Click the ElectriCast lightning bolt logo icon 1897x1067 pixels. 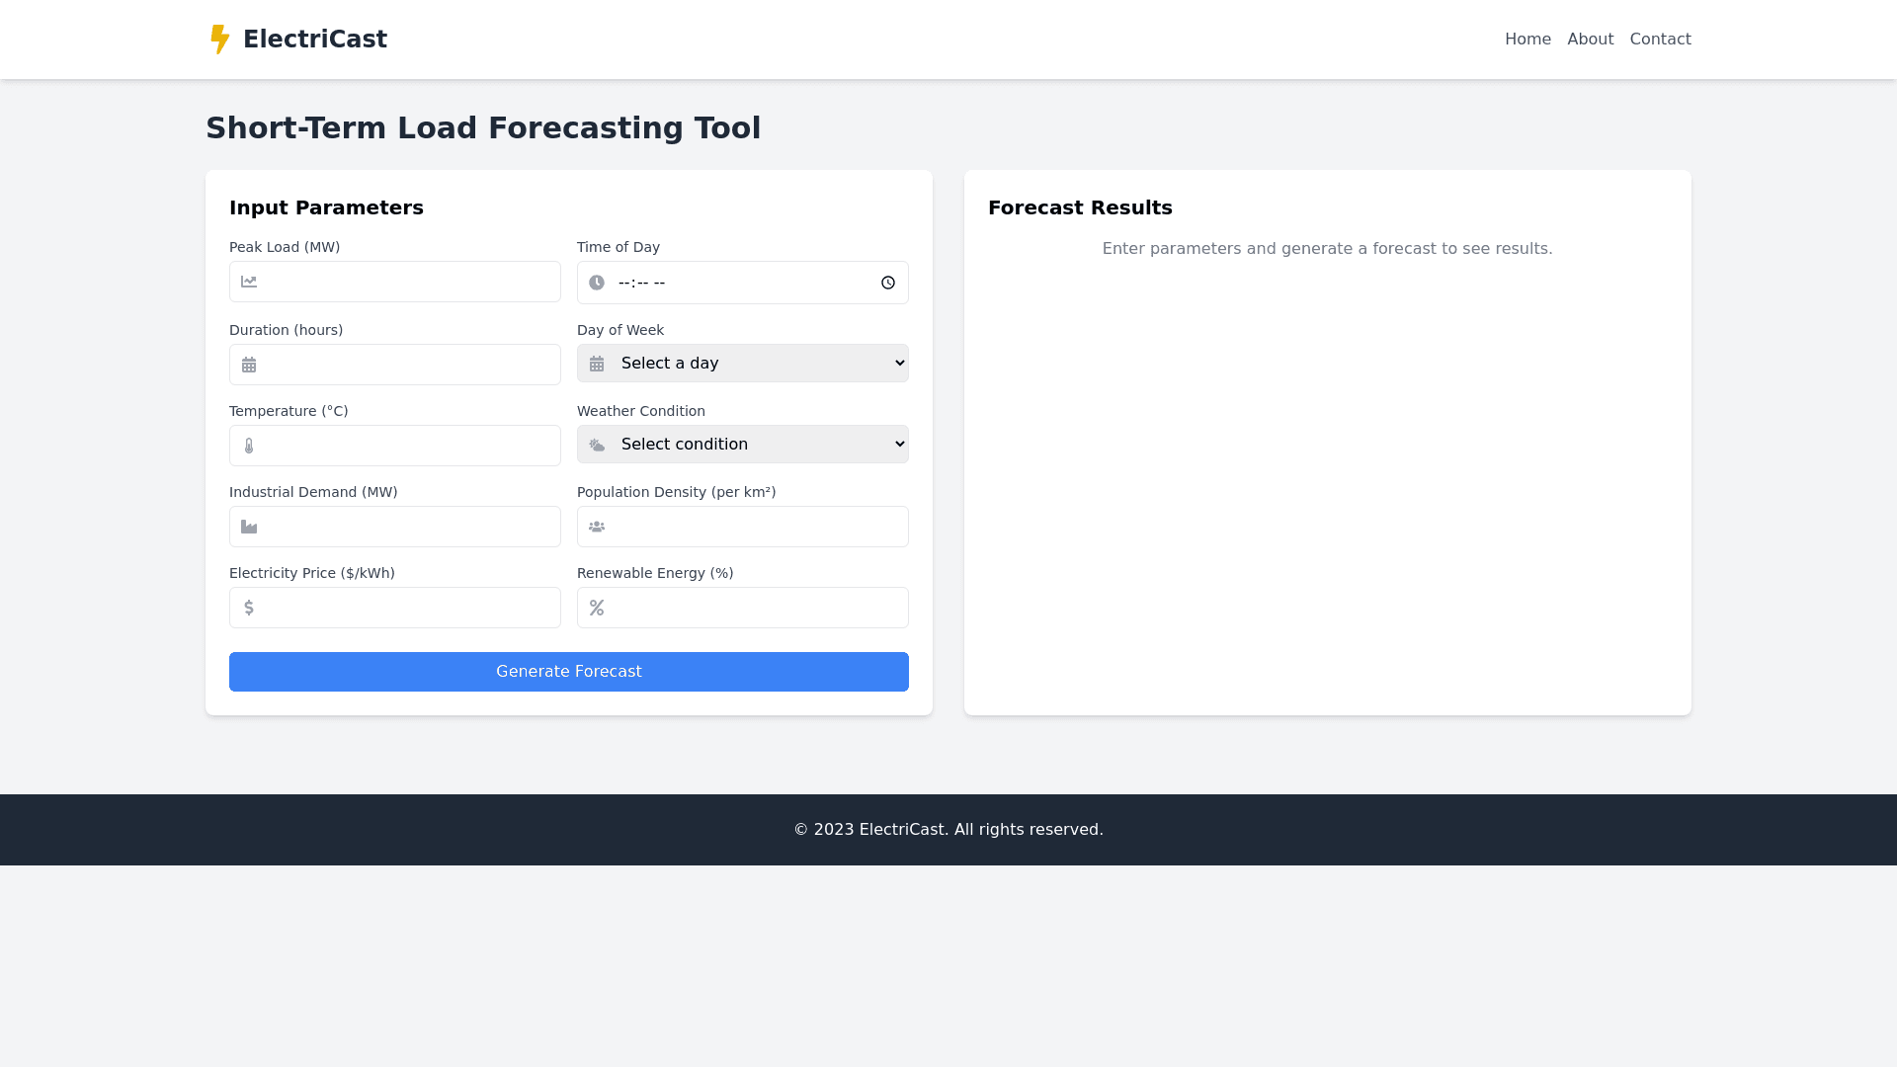(219, 40)
